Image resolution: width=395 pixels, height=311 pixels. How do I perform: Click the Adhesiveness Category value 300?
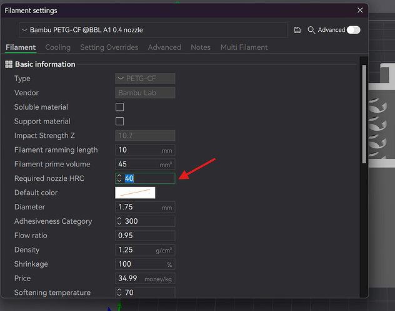131,221
